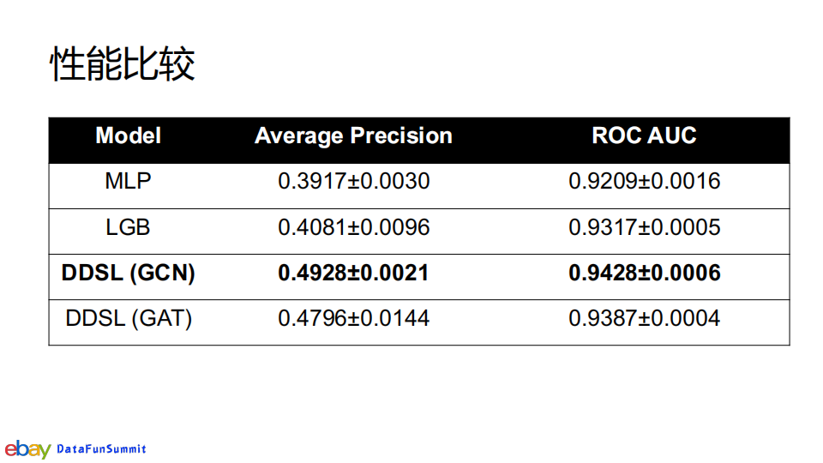Image resolution: width=823 pixels, height=463 pixels.
Task: Click the bold 0.4928±0.0021 value
Action: [353, 274]
